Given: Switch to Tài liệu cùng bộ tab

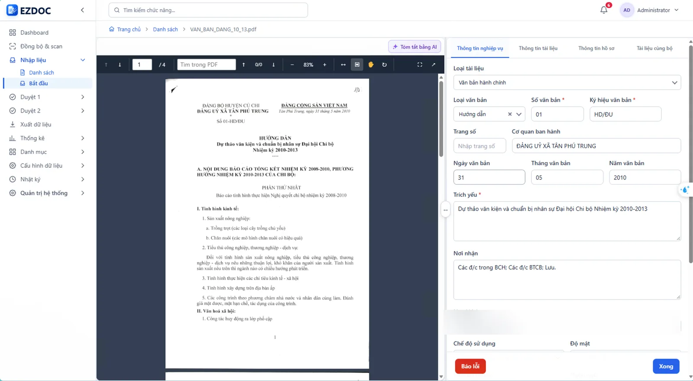Looking at the screenshot, I should point(654,48).
